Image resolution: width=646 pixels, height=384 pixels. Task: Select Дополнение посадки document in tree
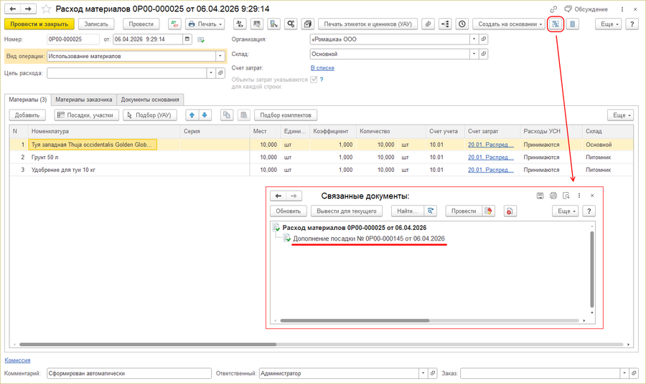click(368, 238)
